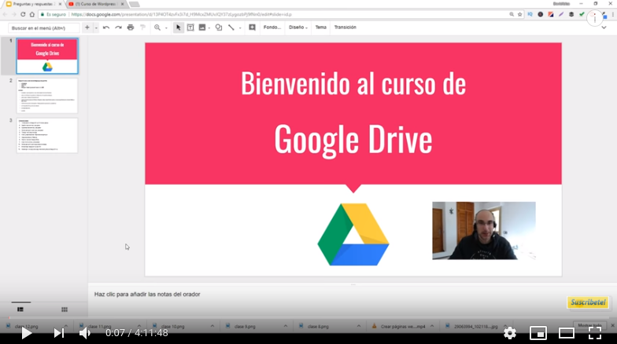Close the Preguntas y respuestas tab
Screen dimensions: 617x344
(60, 4)
